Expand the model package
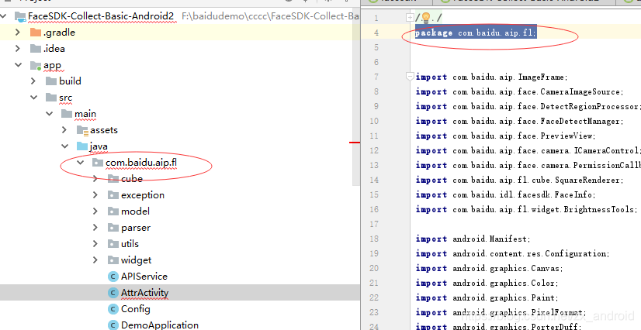Viewport: 641px width, 330px height. 95,211
